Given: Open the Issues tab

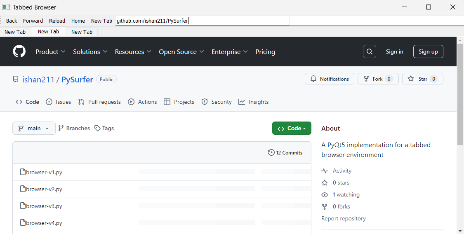Looking at the screenshot, I should (x=58, y=102).
